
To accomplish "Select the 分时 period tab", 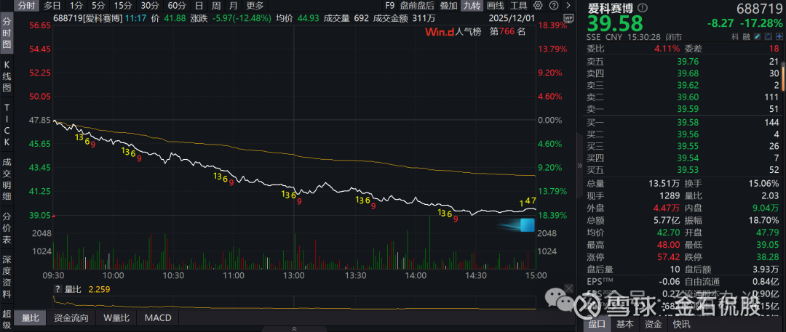I will coord(27,6).
